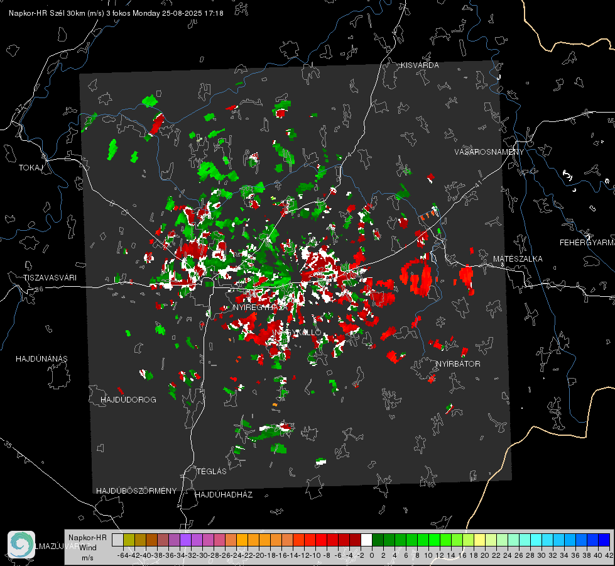The image size is (615, 566).
Task: Click the KISVÁRDA town label
Action: (x=419, y=65)
